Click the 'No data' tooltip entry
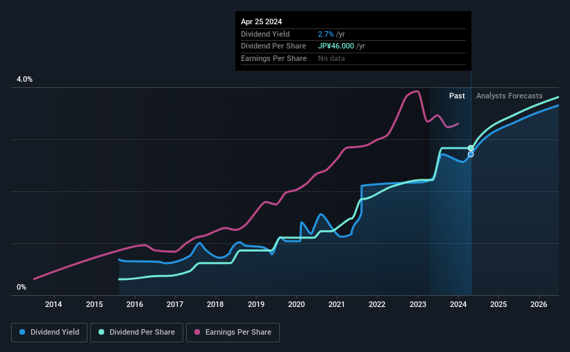 331,58
